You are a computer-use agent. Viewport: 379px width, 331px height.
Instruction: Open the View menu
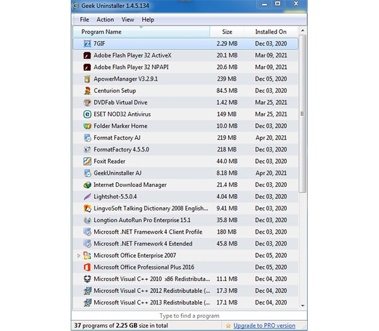coord(128,20)
